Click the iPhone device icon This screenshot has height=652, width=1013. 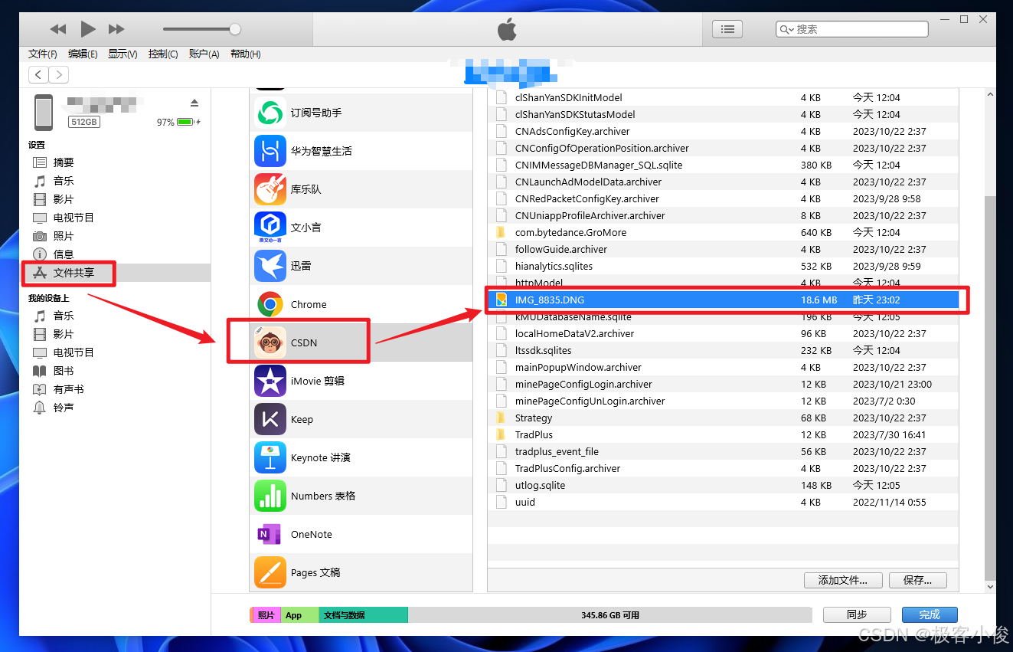coord(44,112)
